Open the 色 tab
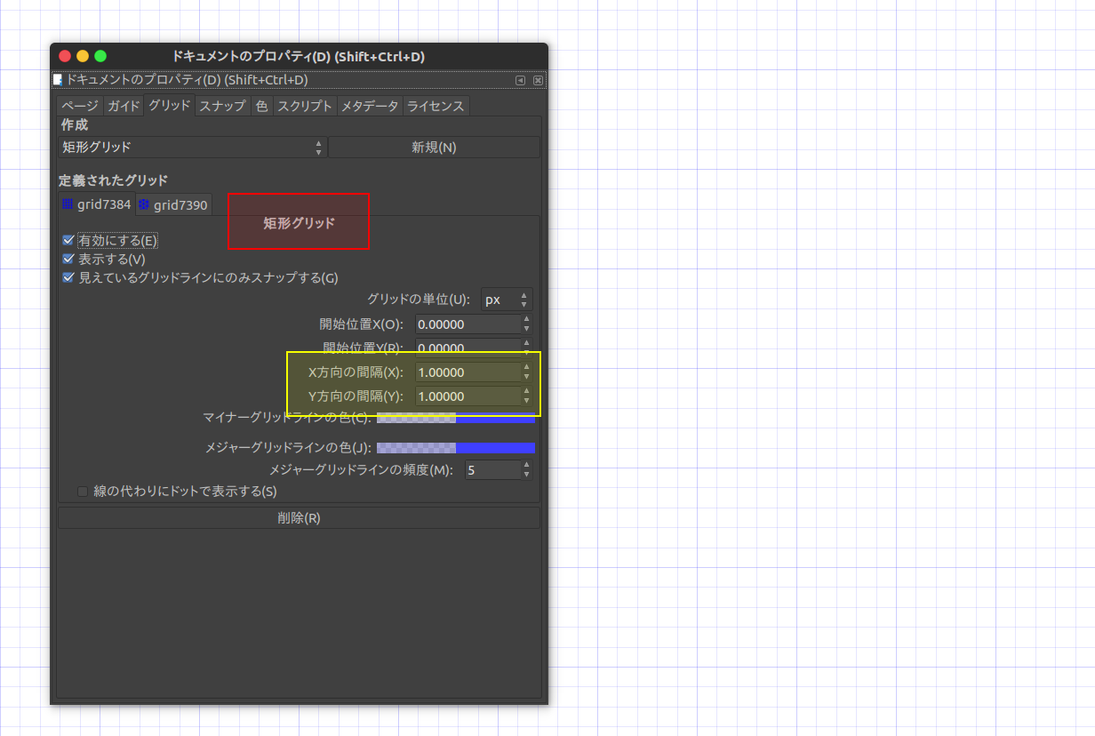The width and height of the screenshot is (1095, 736). click(261, 106)
